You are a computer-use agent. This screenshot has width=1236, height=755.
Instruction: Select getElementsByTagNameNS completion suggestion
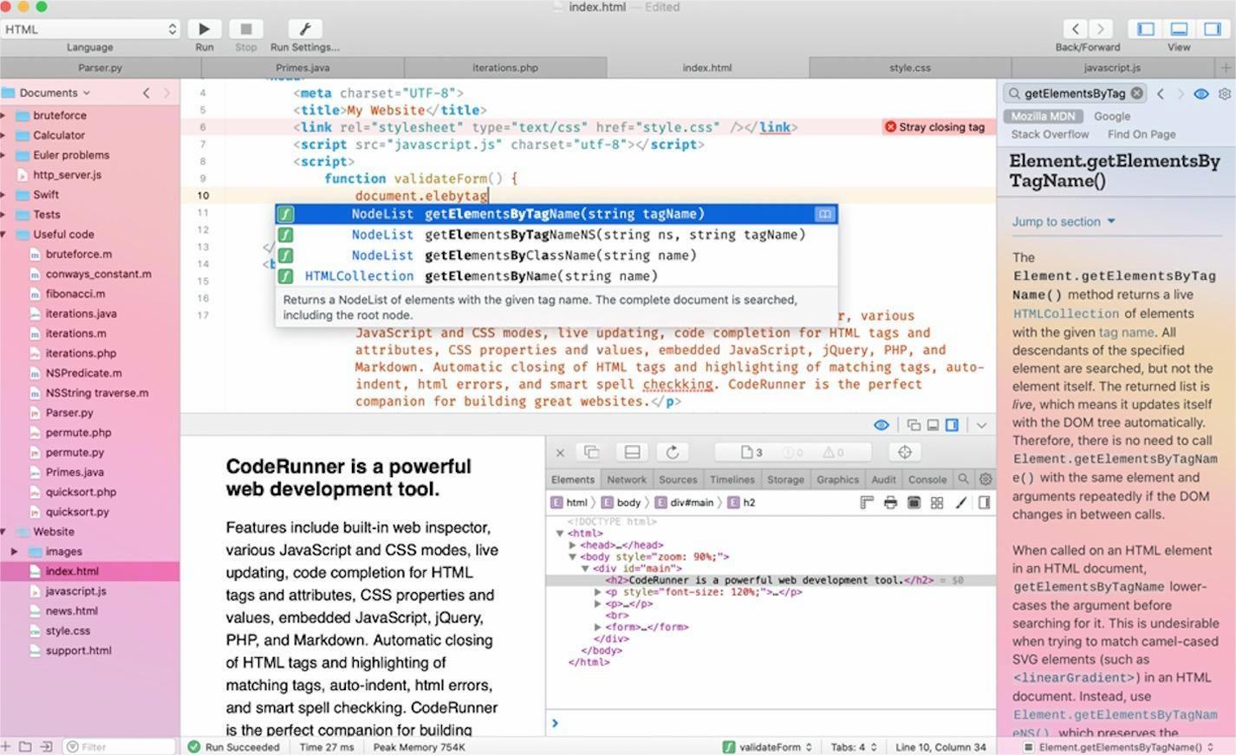click(x=556, y=235)
